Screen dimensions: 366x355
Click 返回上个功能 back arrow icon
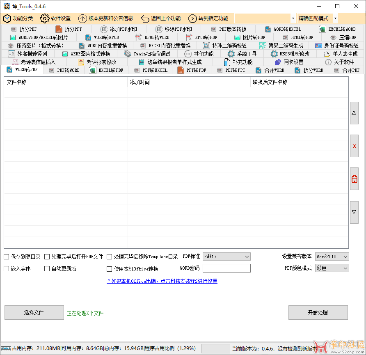[145, 18]
